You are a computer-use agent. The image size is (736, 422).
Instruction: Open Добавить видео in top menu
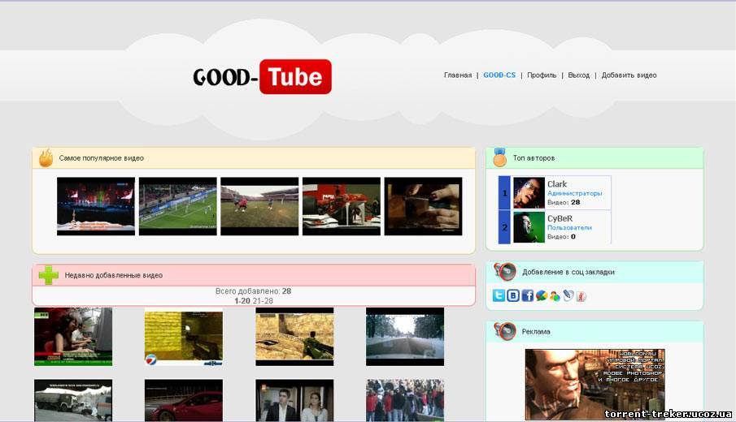(629, 75)
